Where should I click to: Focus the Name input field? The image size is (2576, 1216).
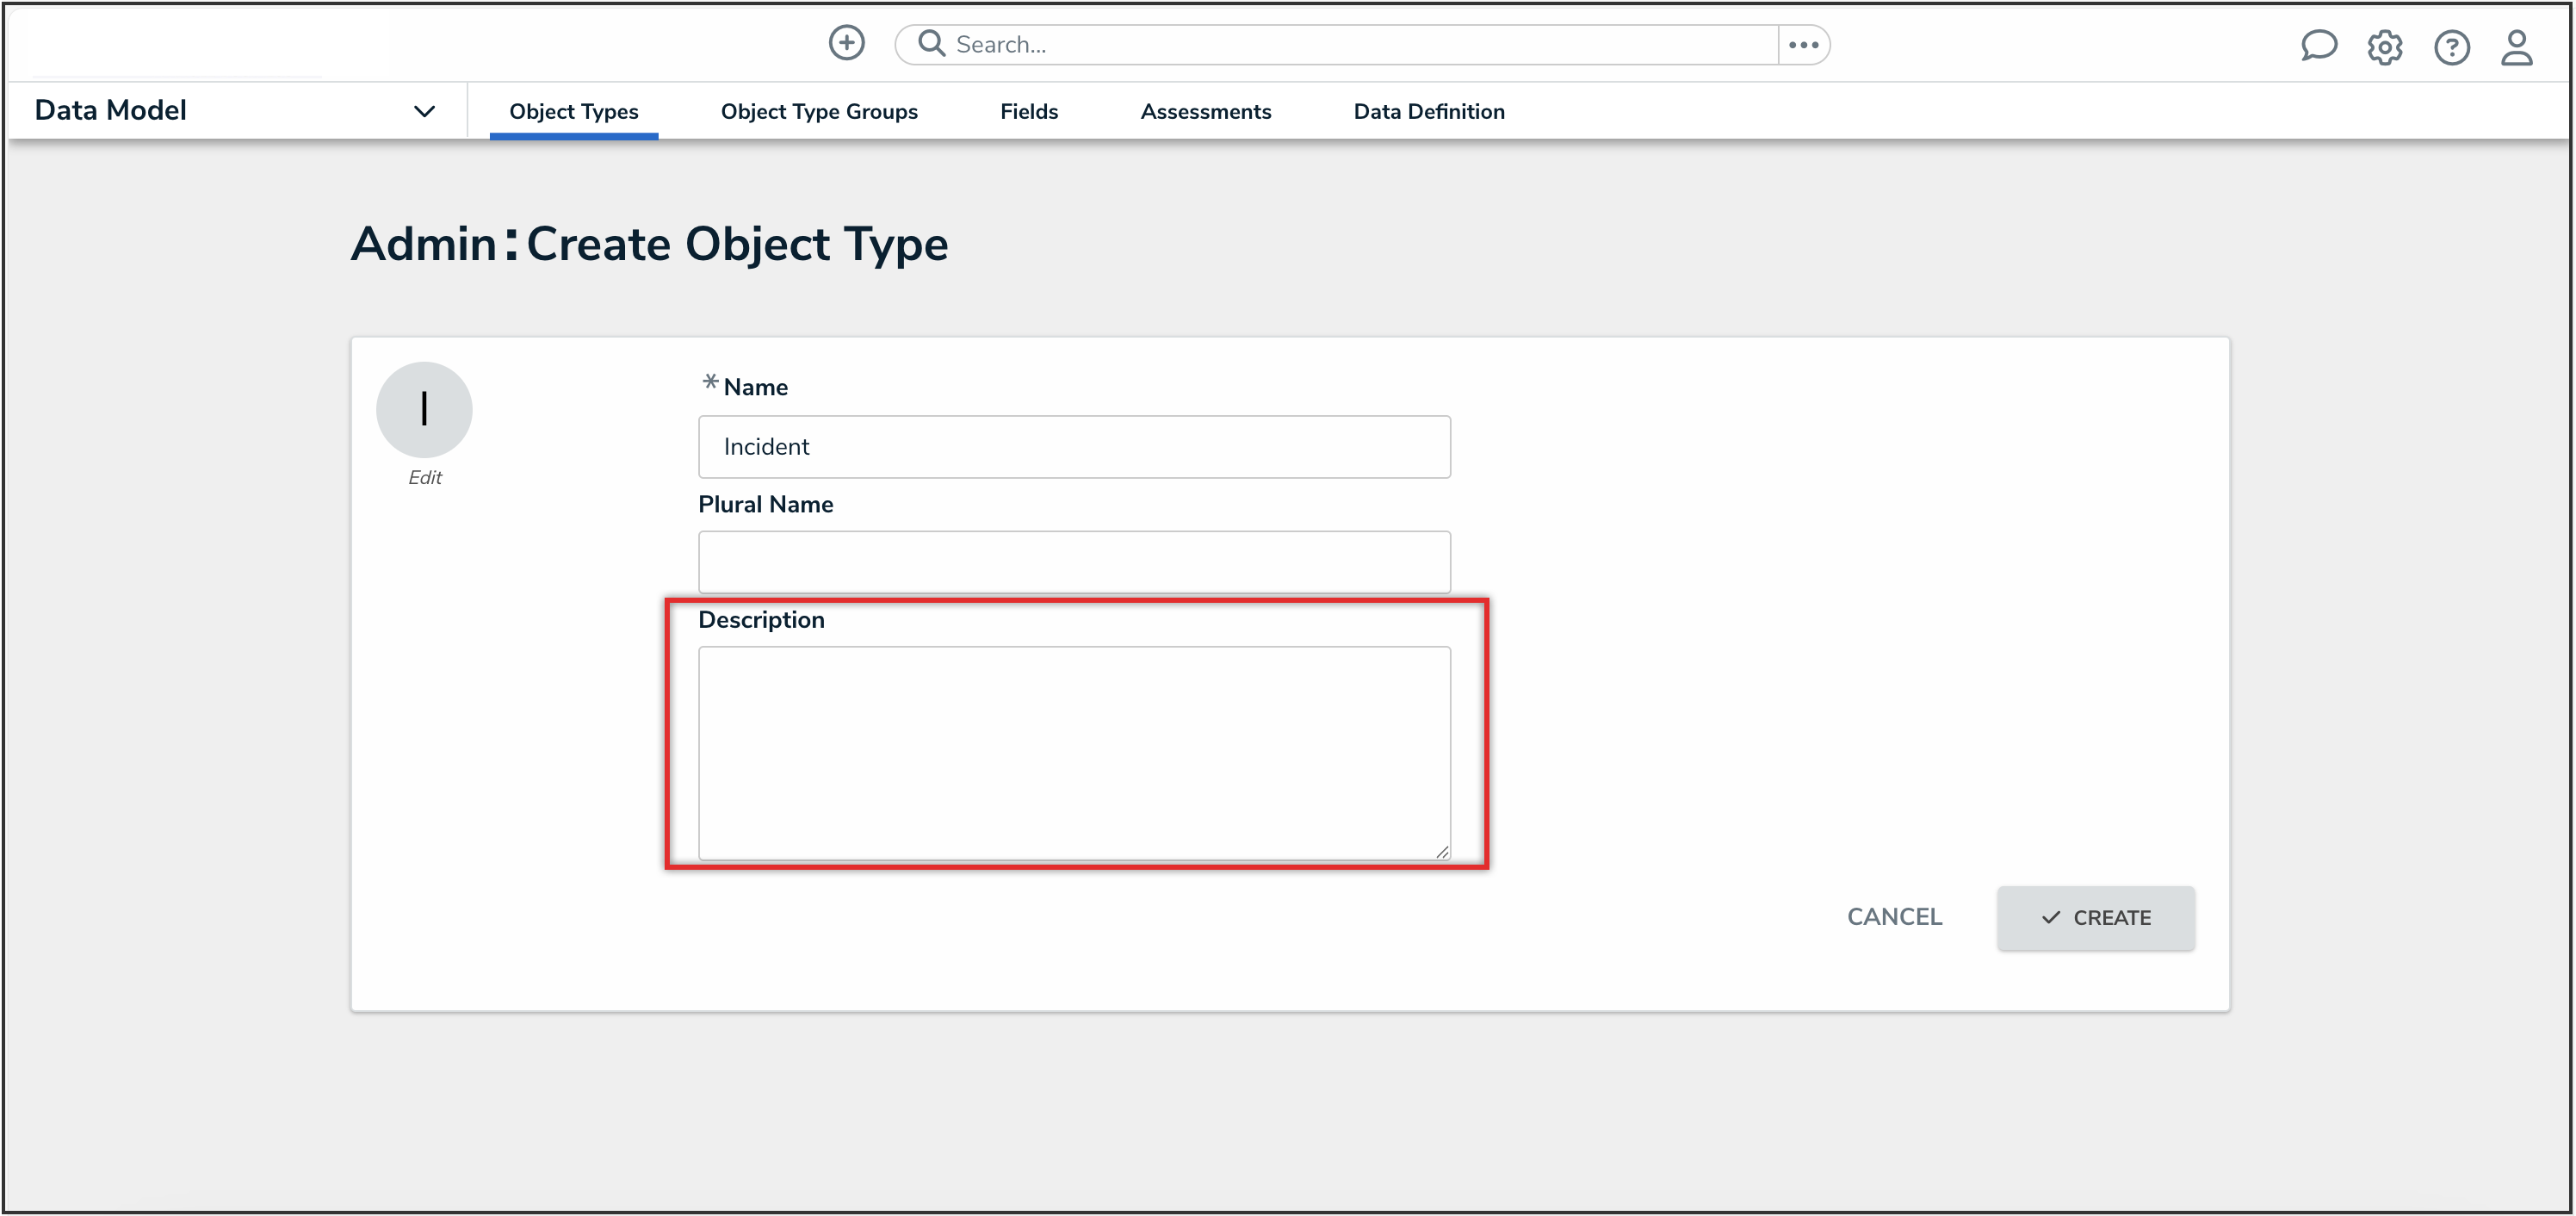[x=1073, y=447]
